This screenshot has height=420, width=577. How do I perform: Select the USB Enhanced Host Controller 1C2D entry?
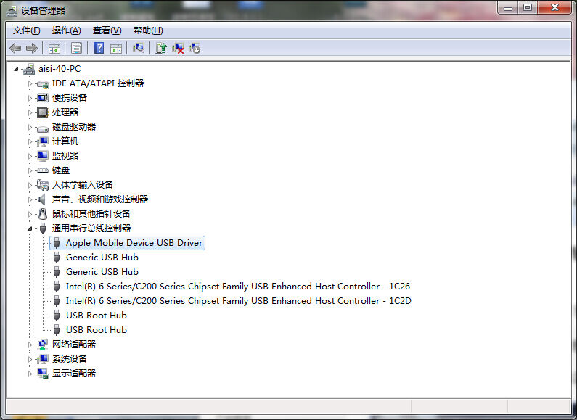pos(238,301)
